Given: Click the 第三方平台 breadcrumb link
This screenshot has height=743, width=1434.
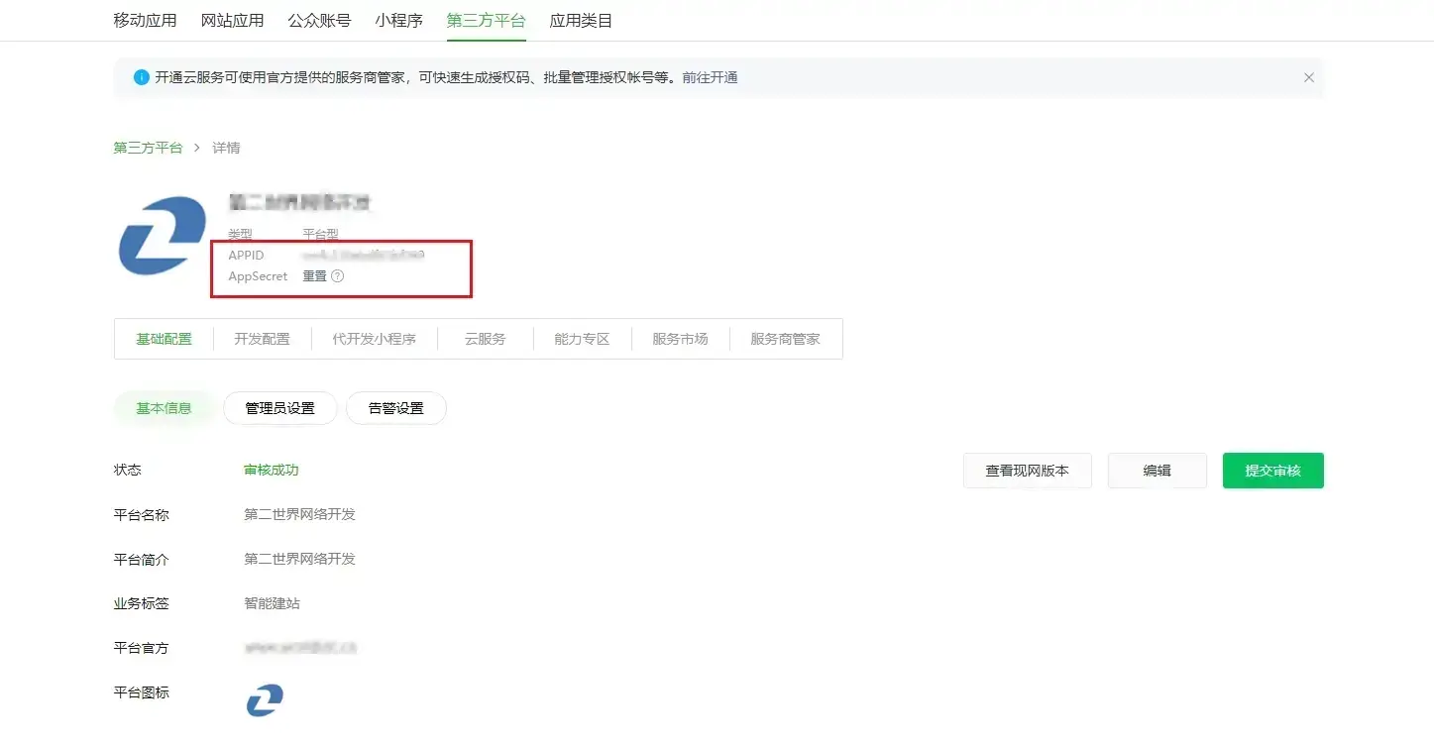Looking at the screenshot, I should point(148,148).
